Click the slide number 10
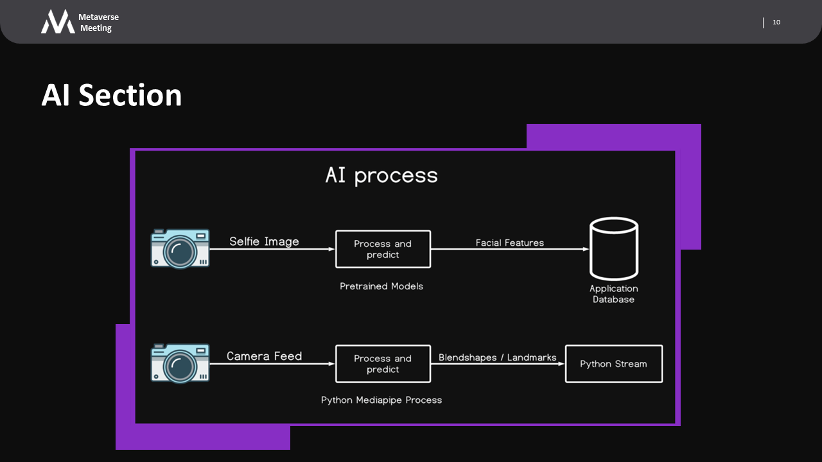822x462 pixels. (776, 22)
